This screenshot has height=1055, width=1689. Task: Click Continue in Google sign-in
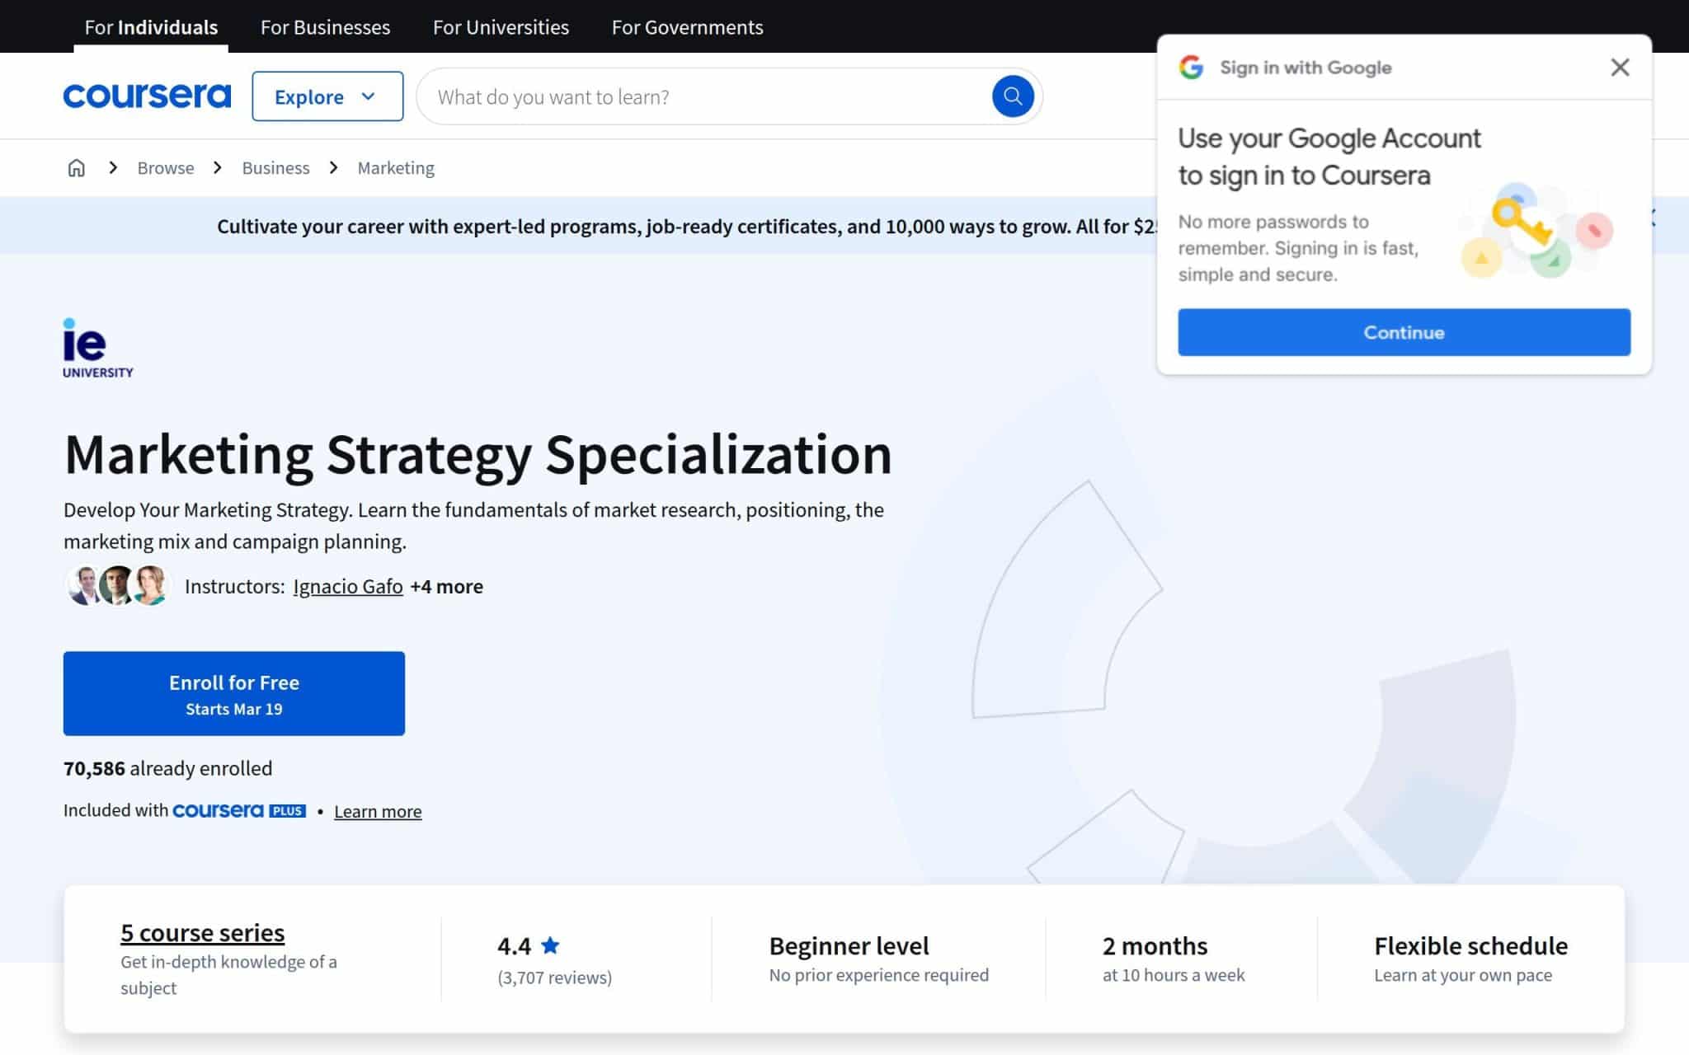pyautogui.click(x=1404, y=332)
